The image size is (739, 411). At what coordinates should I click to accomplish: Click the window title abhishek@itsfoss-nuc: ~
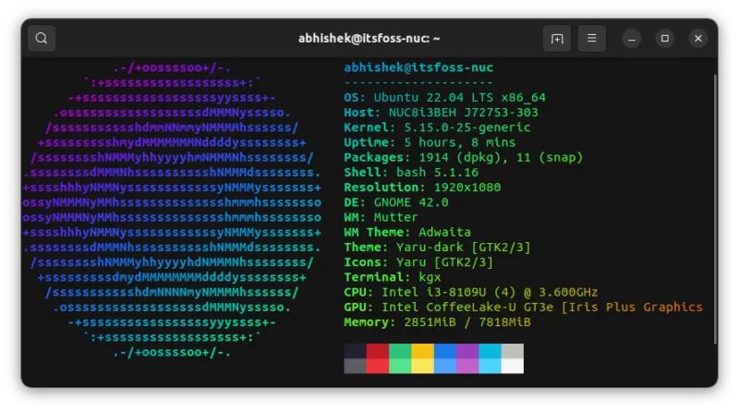pos(369,38)
